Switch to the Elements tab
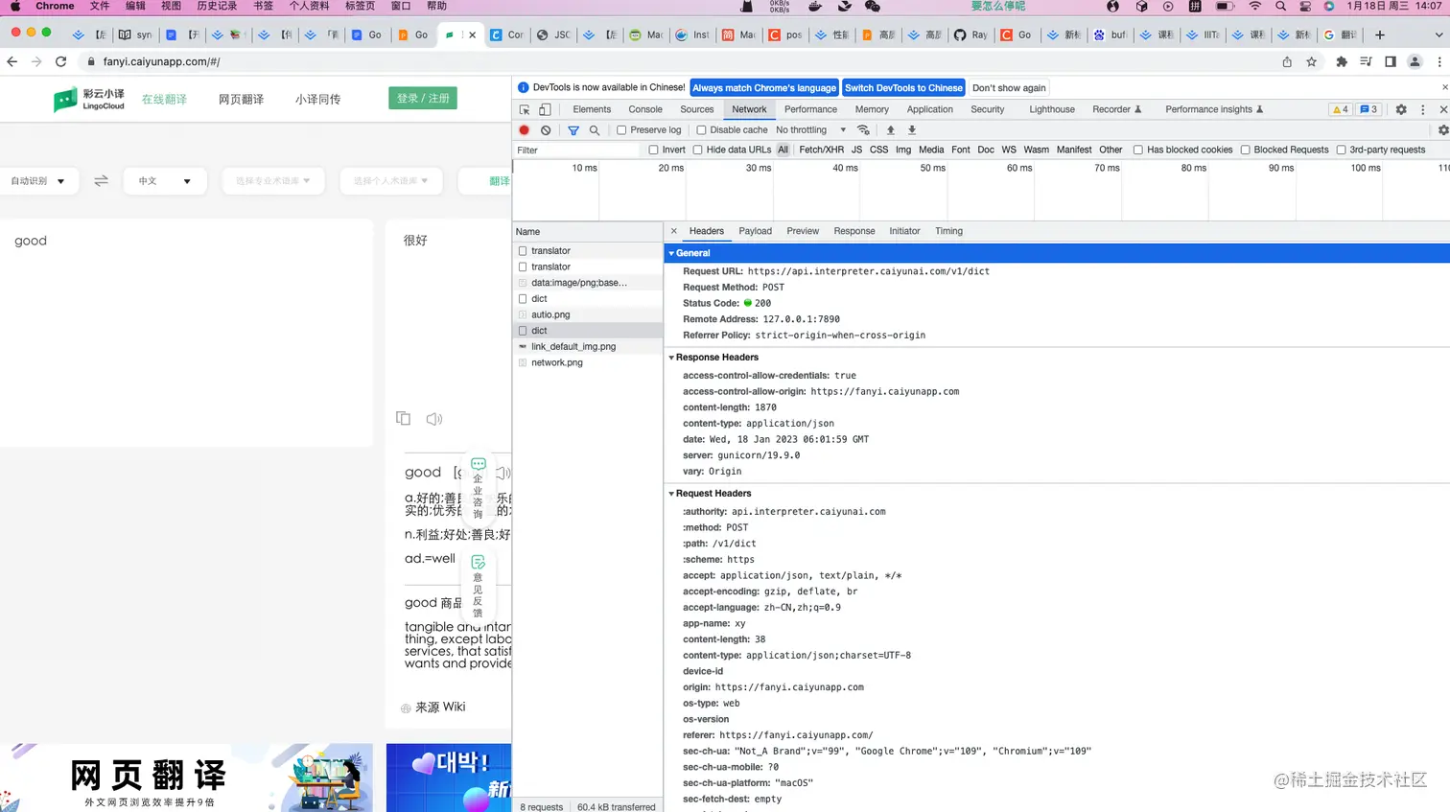Screen dimensions: 1450x812 (592, 109)
